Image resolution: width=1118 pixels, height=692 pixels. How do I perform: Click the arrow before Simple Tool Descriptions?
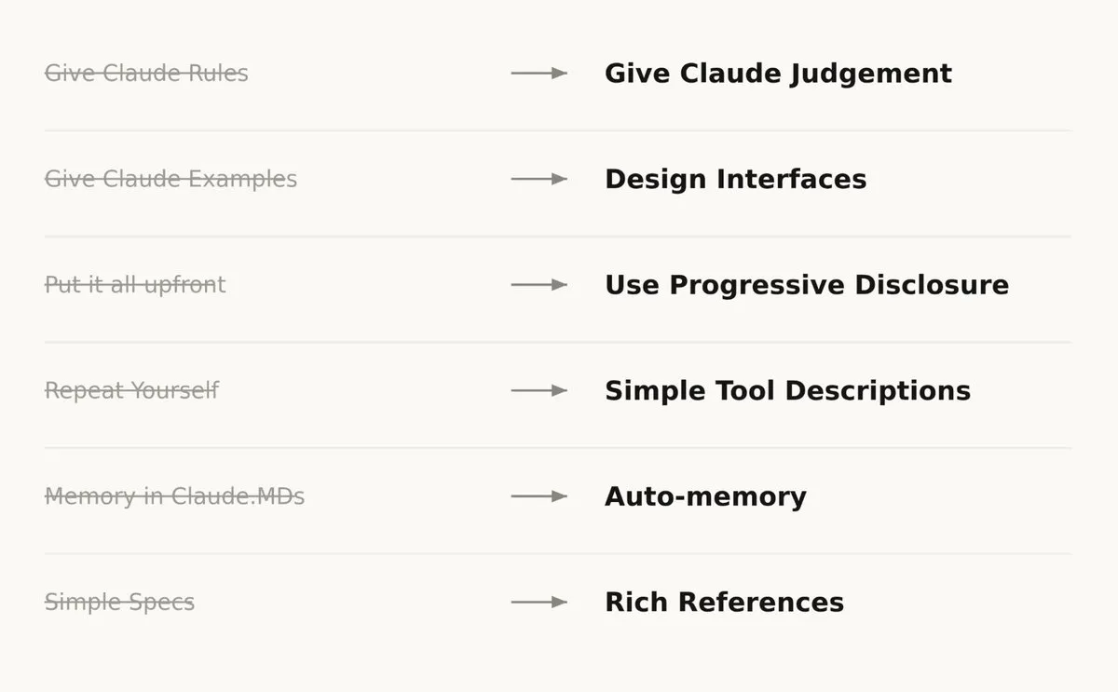[539, 390]
